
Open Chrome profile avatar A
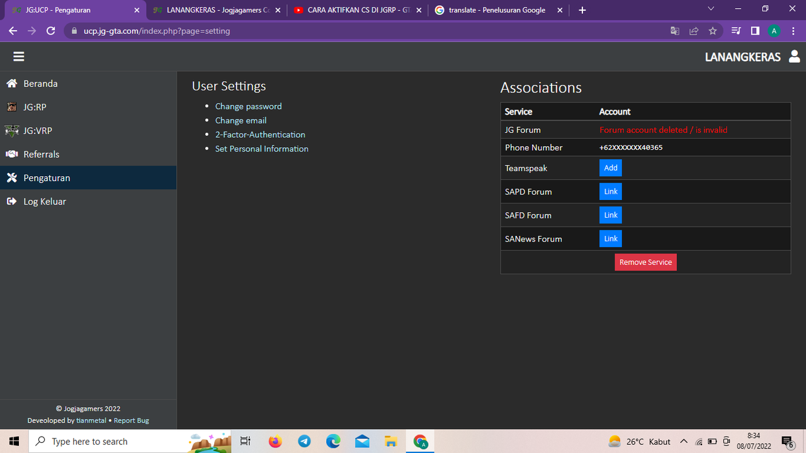pyautogui.click(x=775, y=31)
